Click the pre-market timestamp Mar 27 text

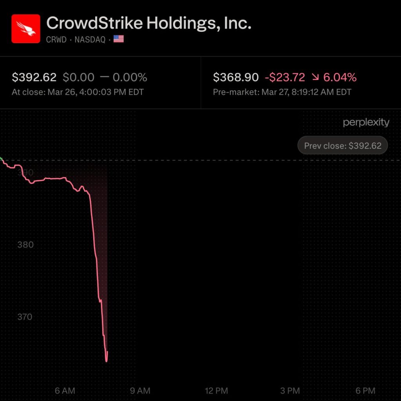coord(282,92)
